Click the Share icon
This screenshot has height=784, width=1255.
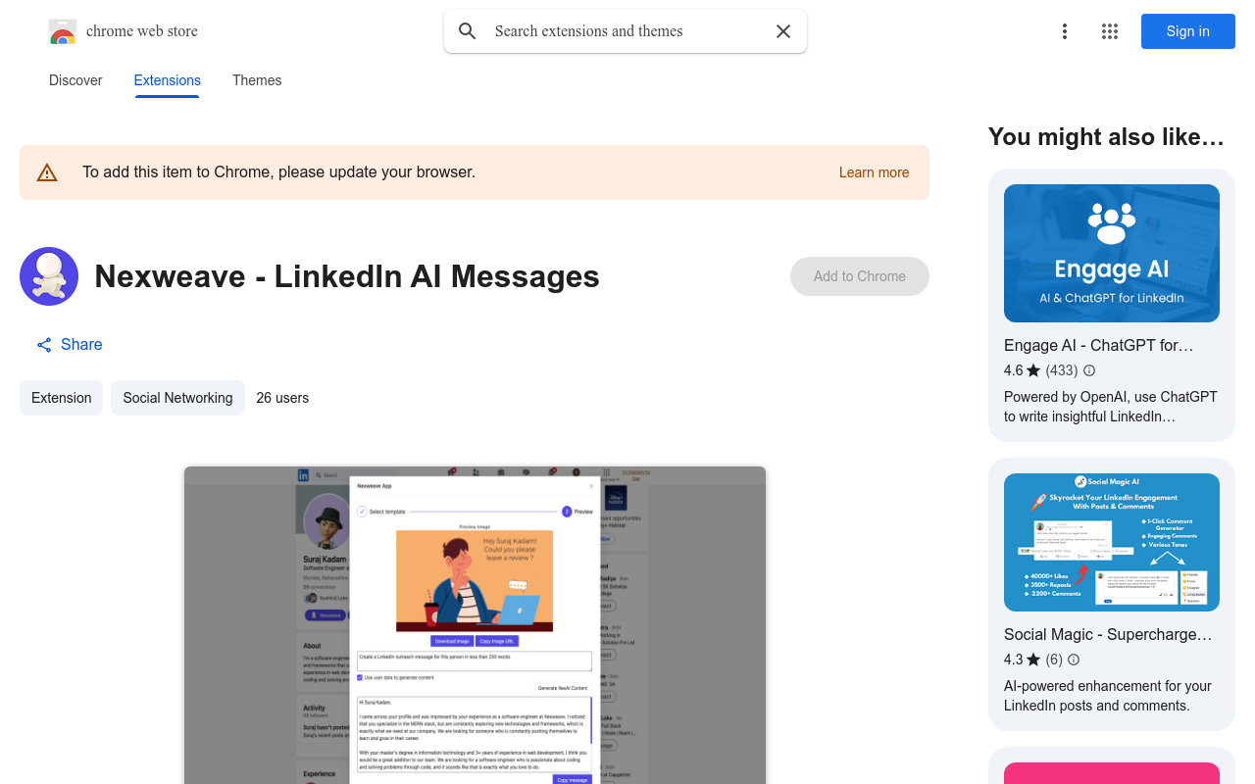pos(43,344)
